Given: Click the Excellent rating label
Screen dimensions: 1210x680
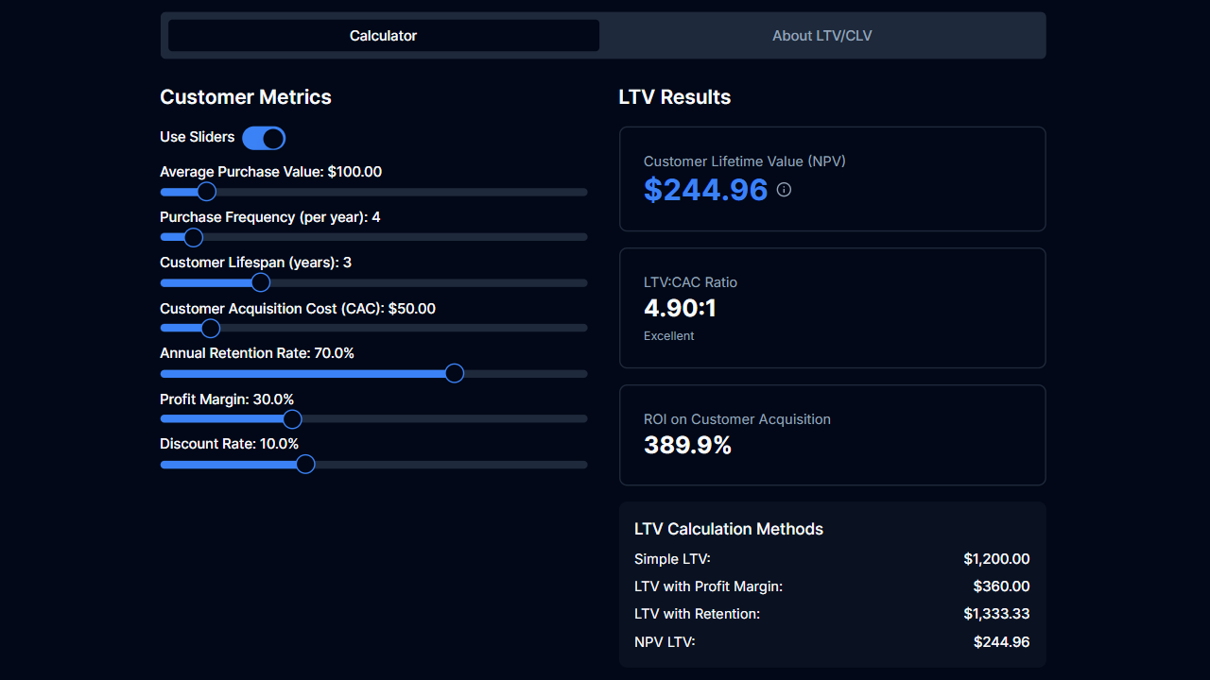Looking at the screenshot, I should pyautogui.click(x=668, y=335).
